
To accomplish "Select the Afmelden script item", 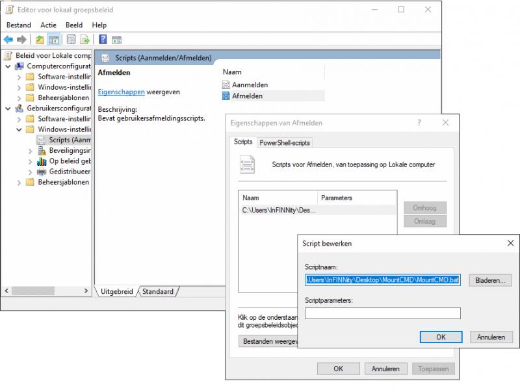I will pos(247,96).
